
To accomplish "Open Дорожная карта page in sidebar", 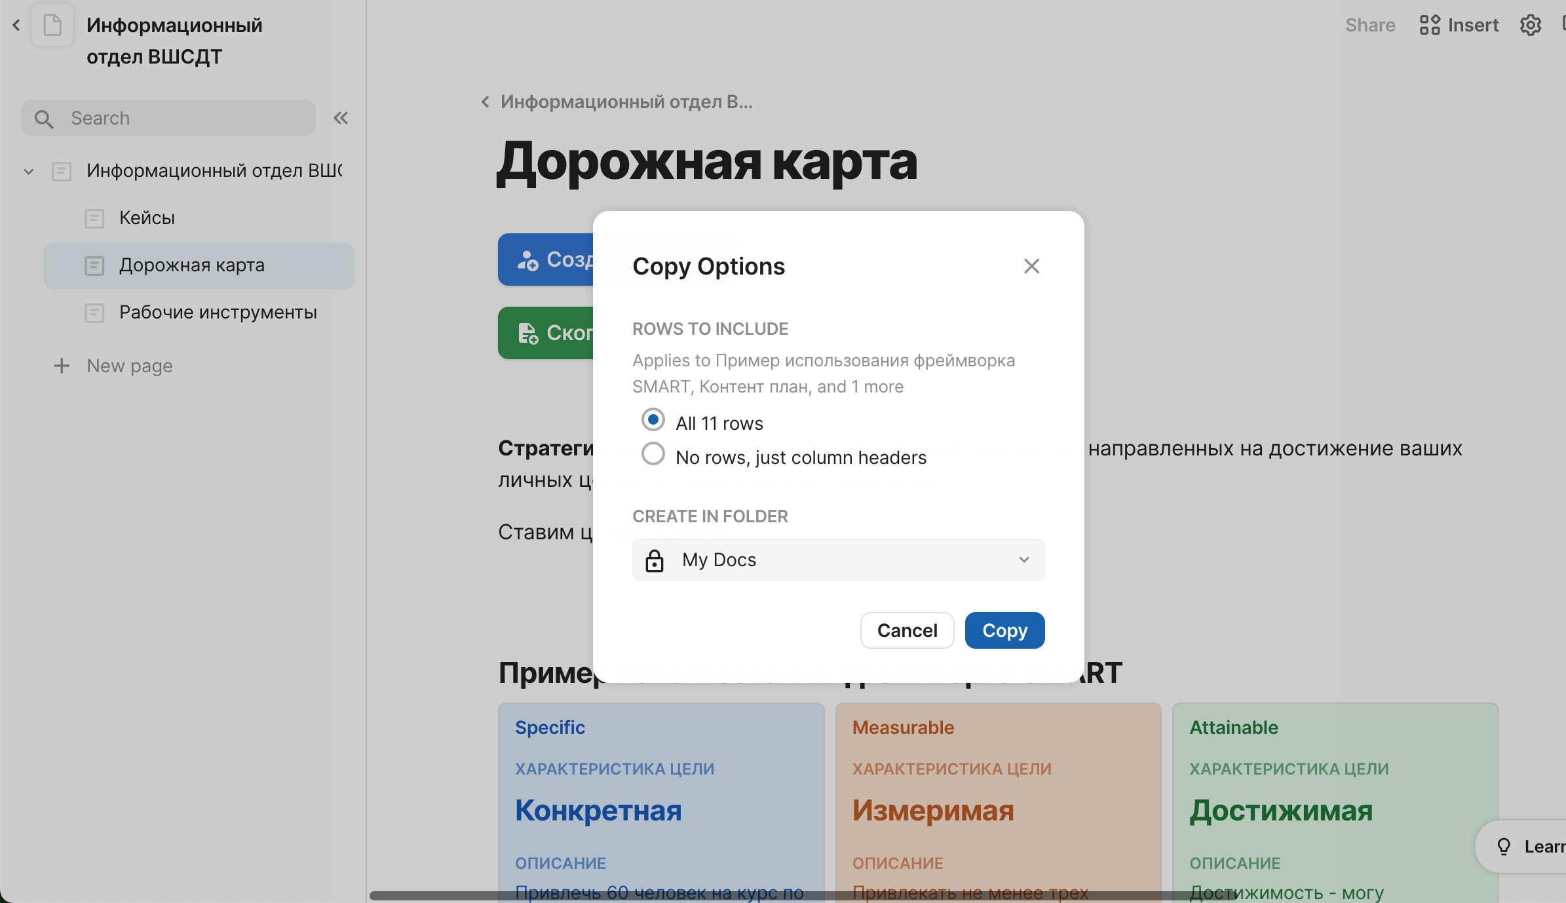I will coord(191,265).
